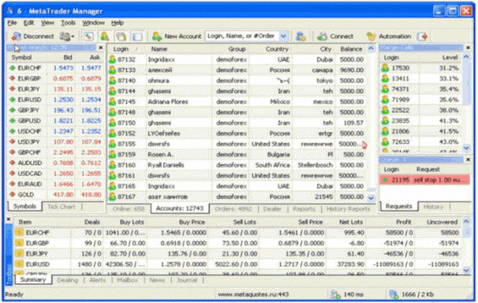Select the Symbols tab
Screen dimensions: 478x303
tap(24, 207)
